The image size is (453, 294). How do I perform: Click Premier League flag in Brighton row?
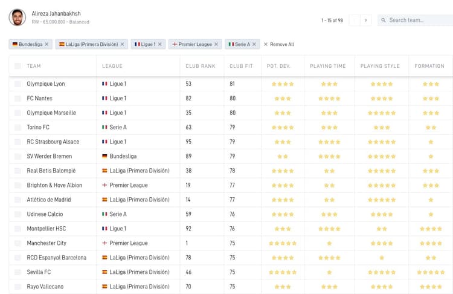pyautogui.click(x=104, y=185)
